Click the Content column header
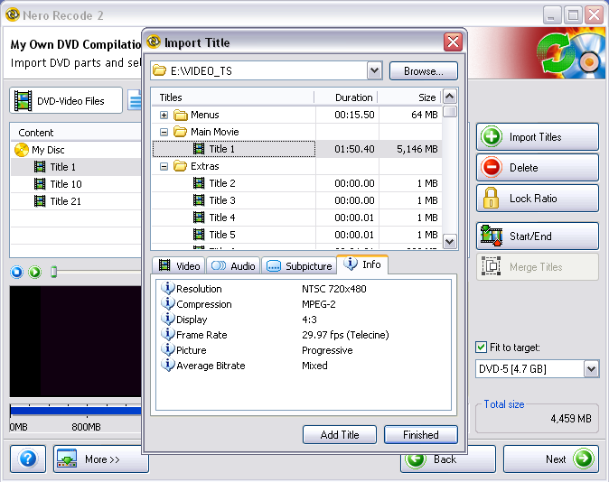 [76, 133]
